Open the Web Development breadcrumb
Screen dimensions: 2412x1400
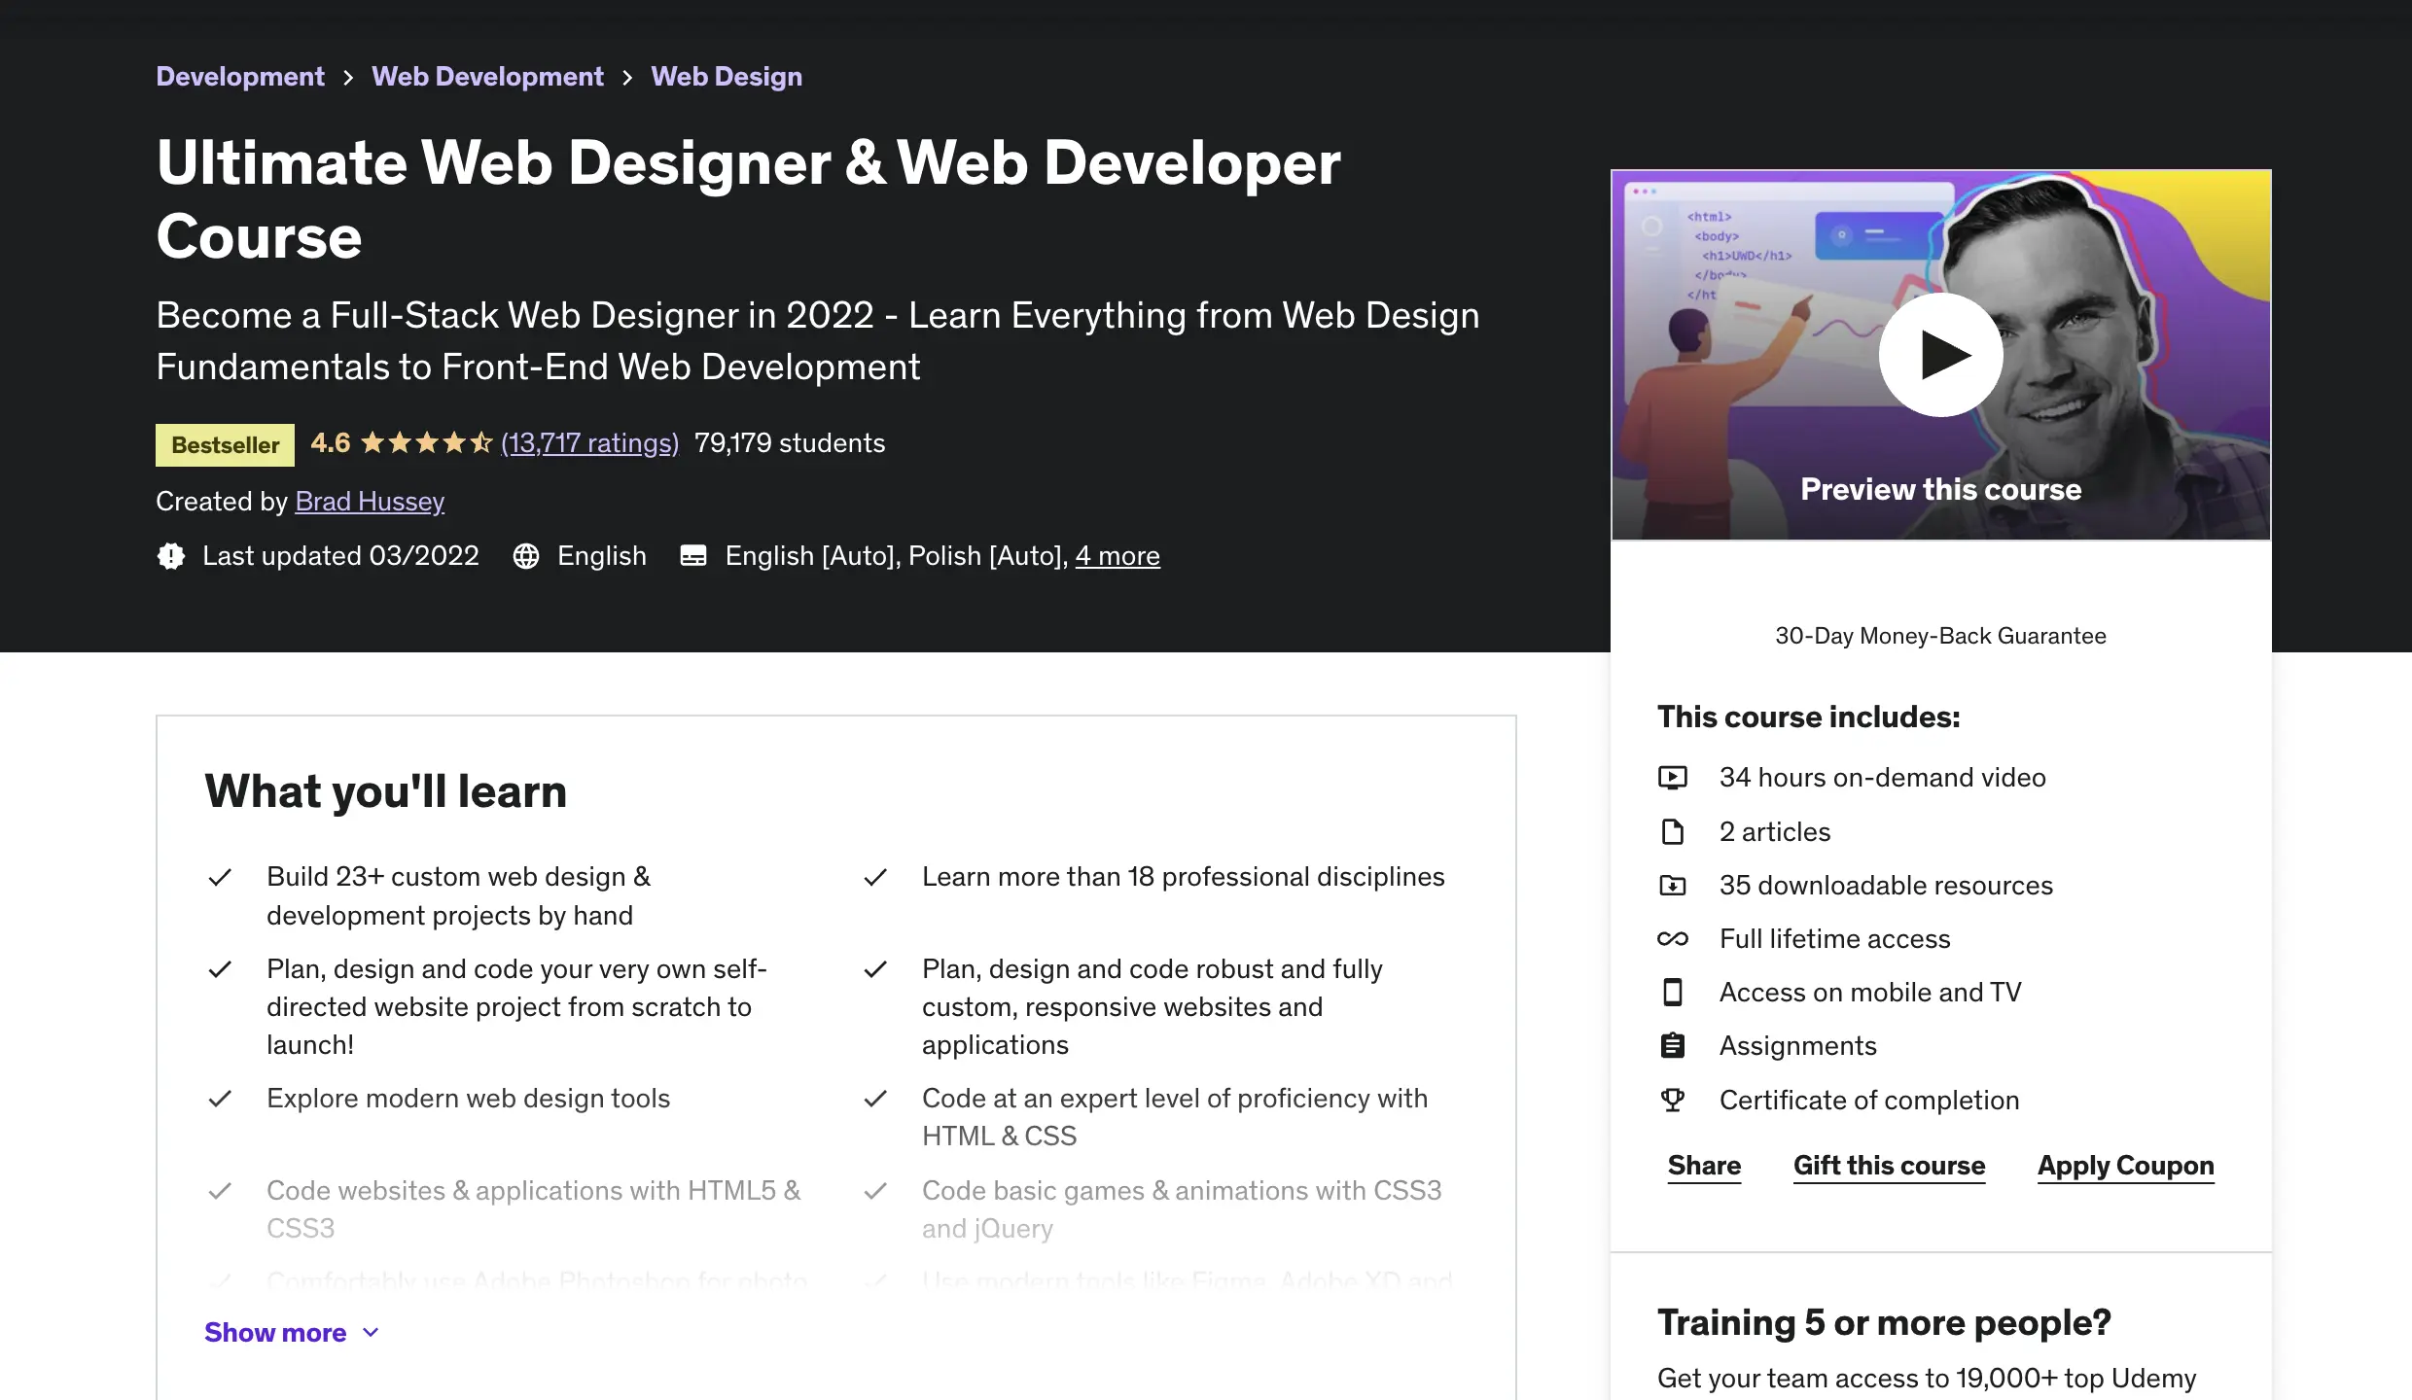click(487, 77)
